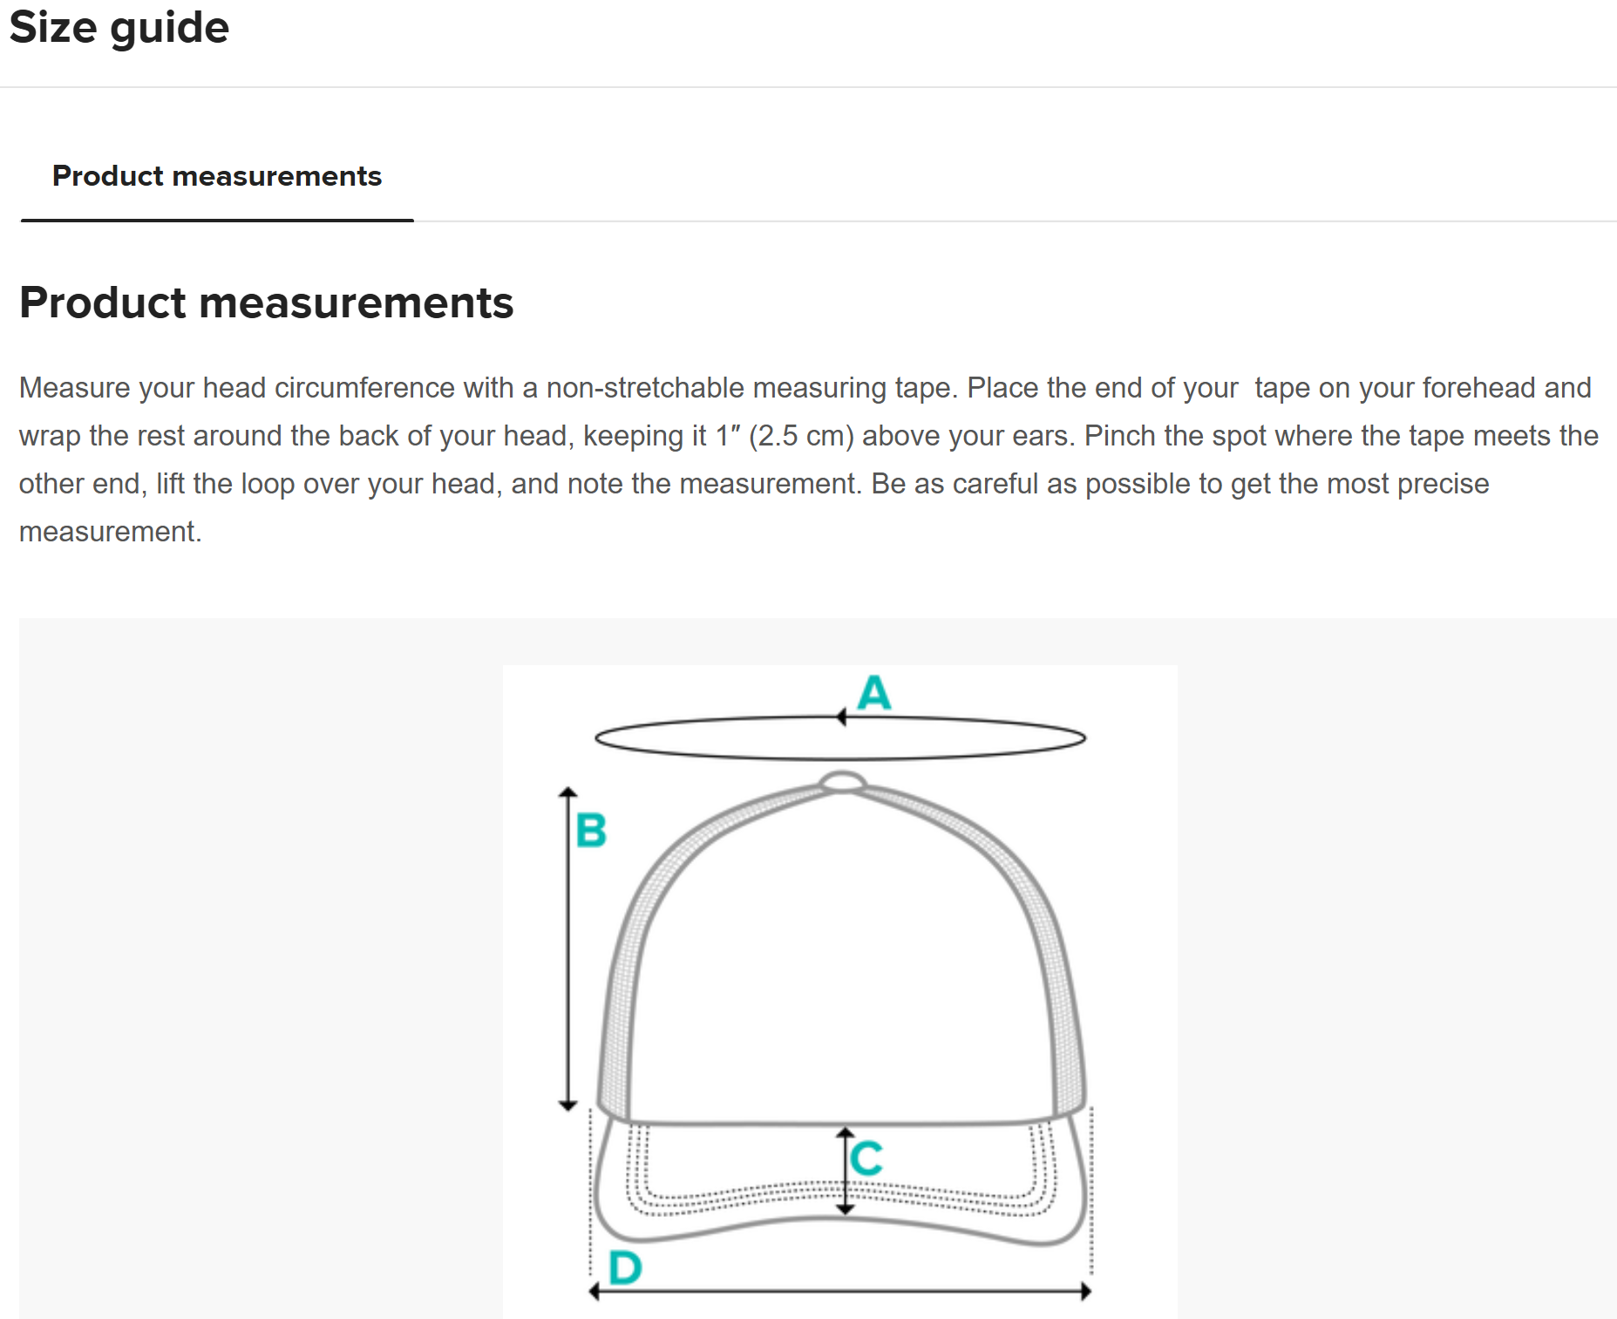The height and width of the screenshot is (1319, 1617).
Task: Click the short vertical arrow for C
Action: pyautogui.click(x=846, y=1171)
